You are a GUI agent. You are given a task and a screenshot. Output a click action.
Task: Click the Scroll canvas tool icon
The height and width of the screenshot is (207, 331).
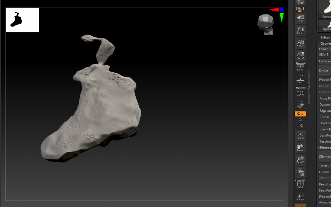pos(300,18)
